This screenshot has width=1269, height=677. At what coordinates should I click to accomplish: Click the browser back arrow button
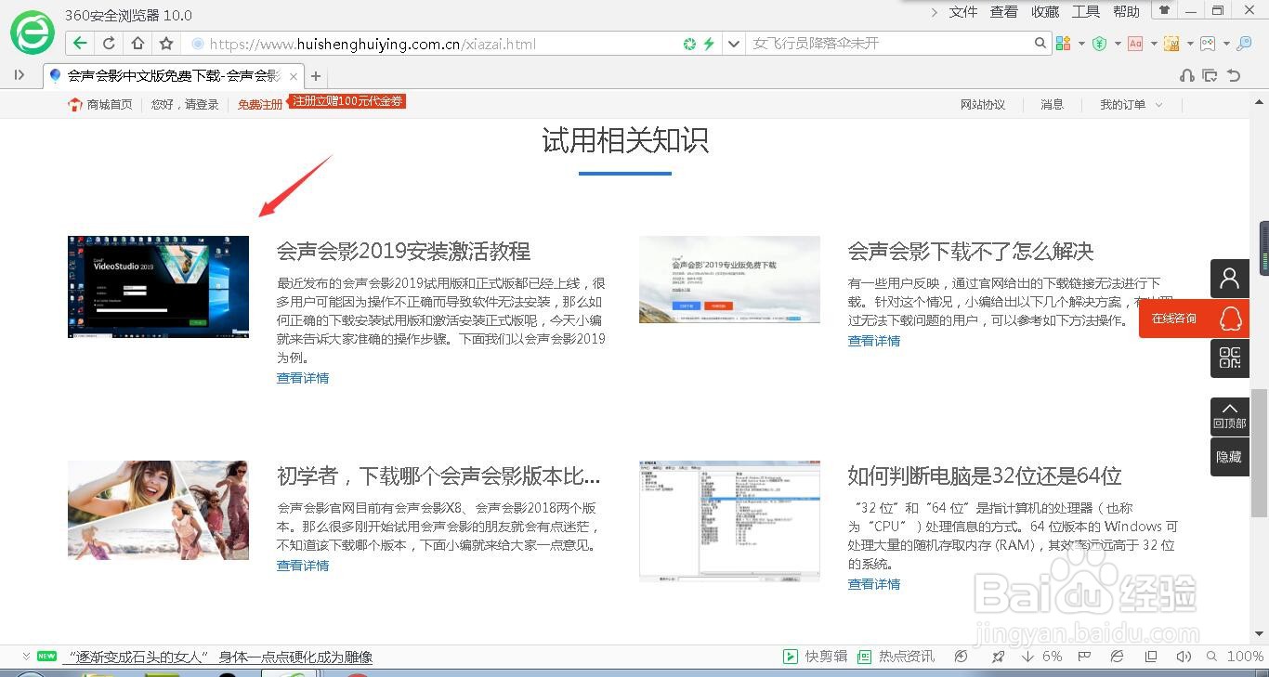pyautogui.click(x=81, y=44)
